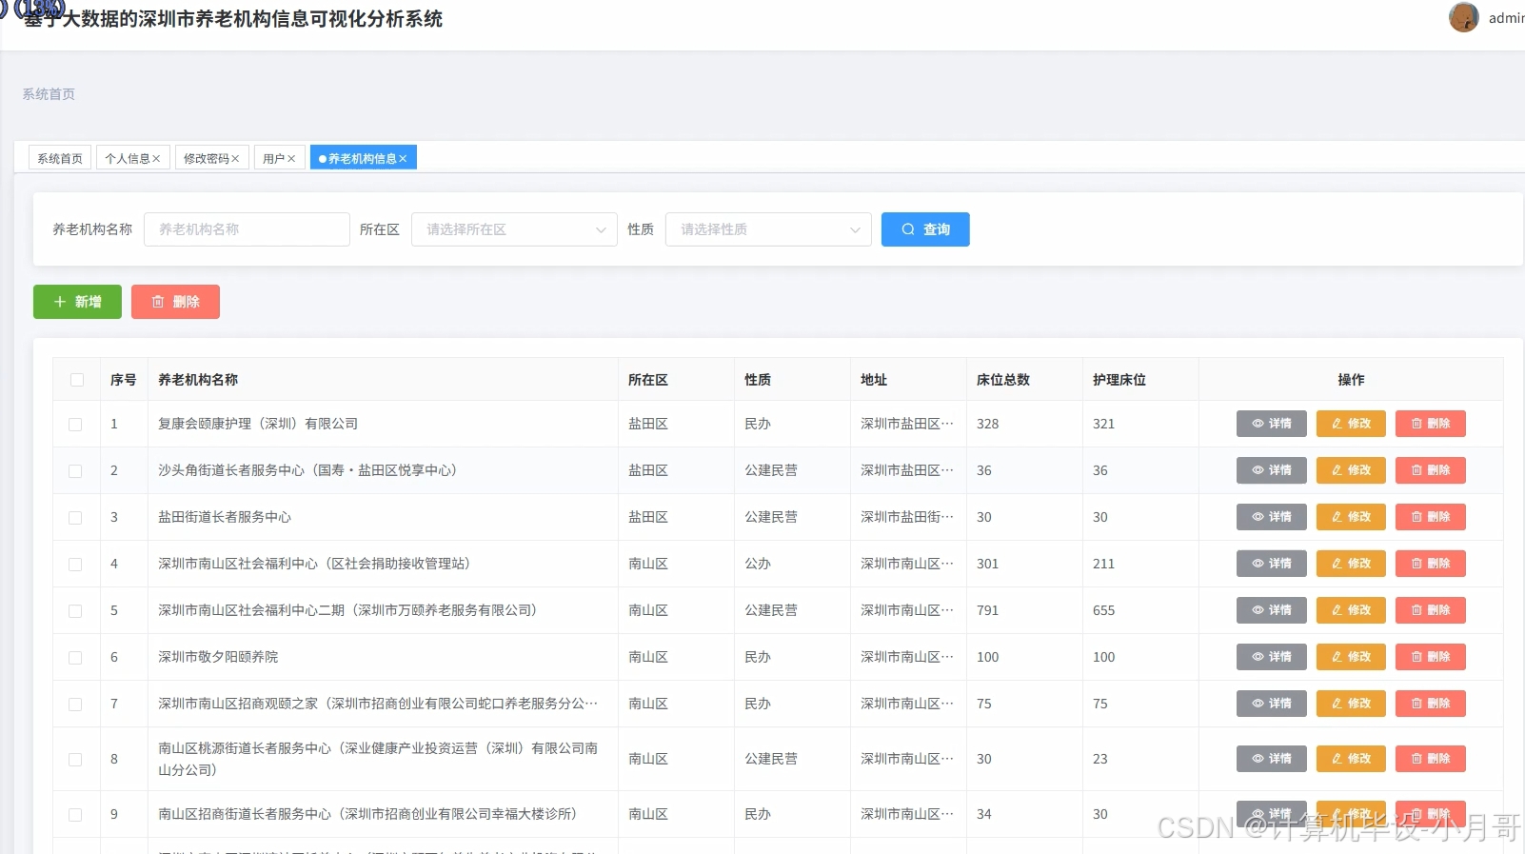The width and height of the screenshot is (1525, 854).
Task: Click 修改 for 盐田街道长者服务中心 row
Action: point(1351,517)
